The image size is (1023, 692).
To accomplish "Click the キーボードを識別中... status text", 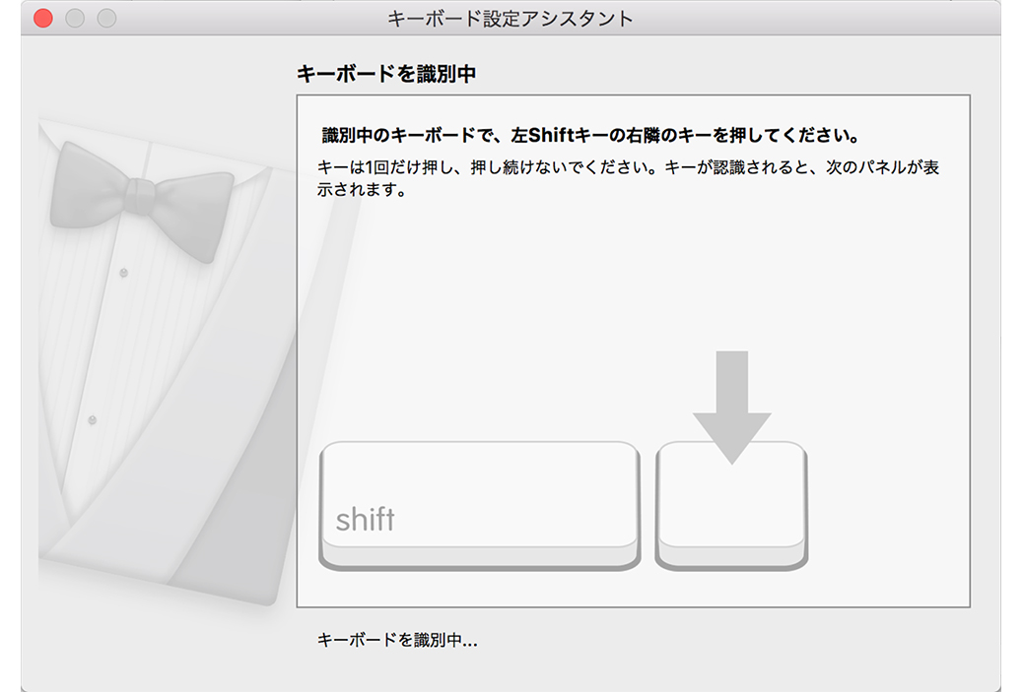I will click(396, 640).
